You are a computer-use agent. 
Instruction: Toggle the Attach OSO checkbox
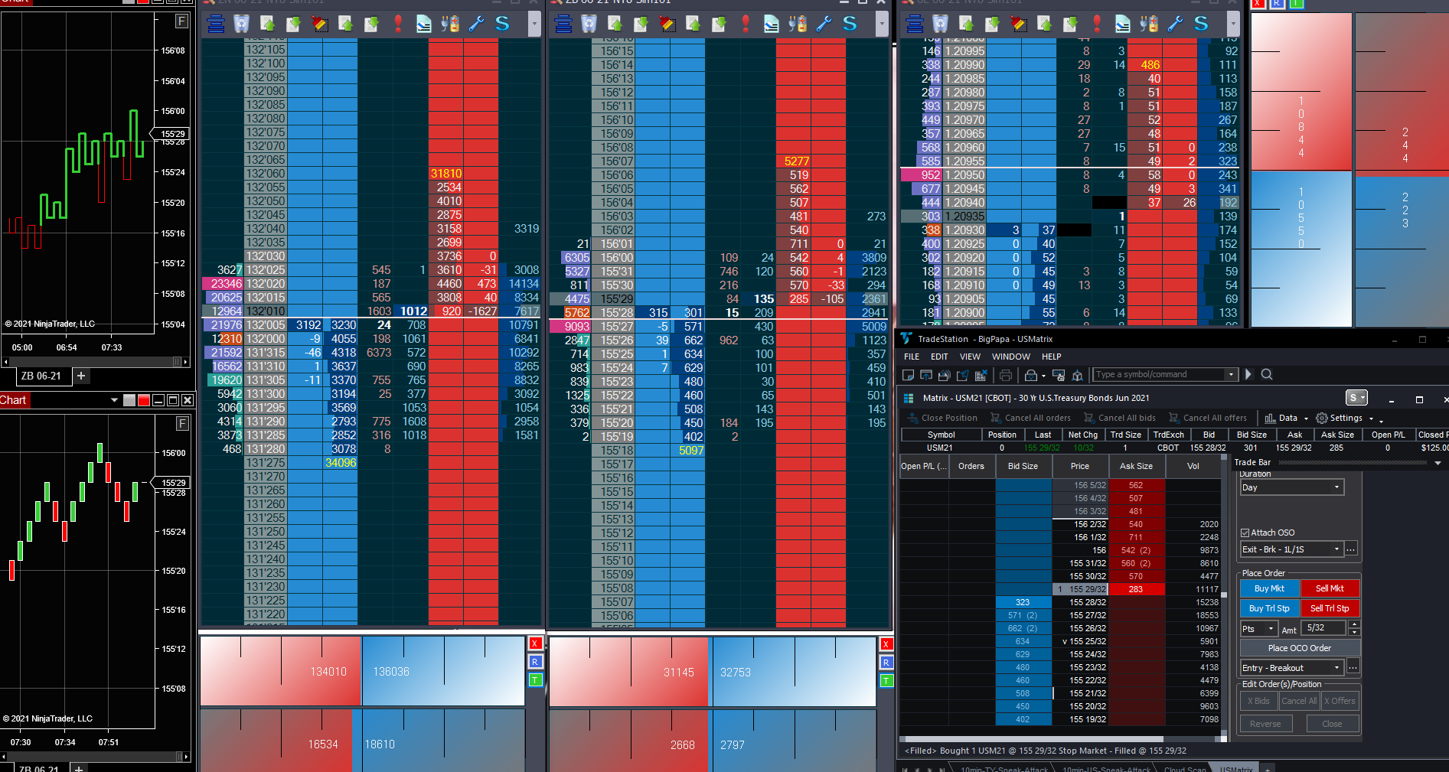click(1245, 533)
